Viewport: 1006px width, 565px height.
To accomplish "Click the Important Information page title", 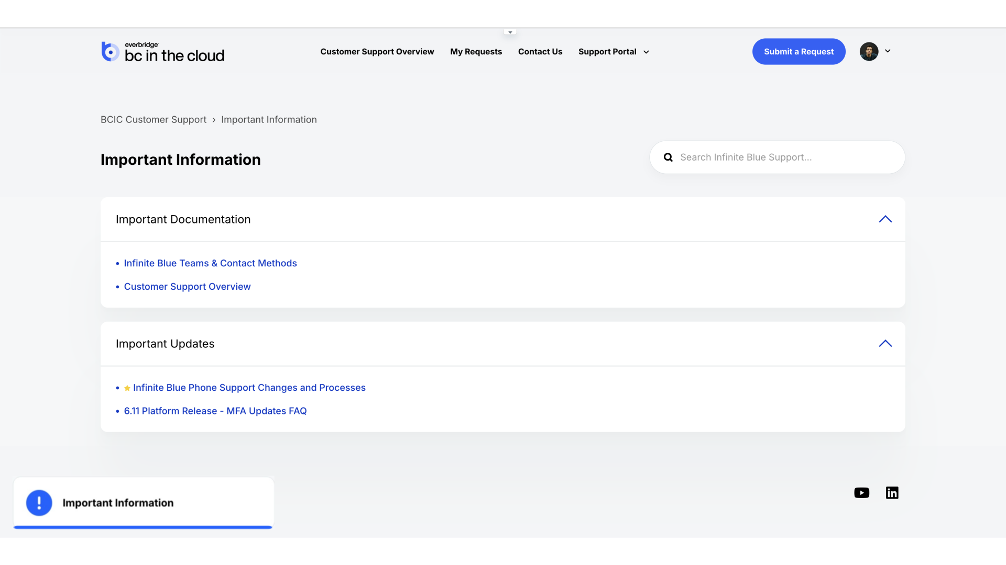I will click(x=180, y=160).
